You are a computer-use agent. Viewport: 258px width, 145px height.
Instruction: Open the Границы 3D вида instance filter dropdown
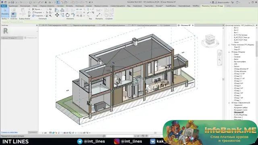point(12,38)
